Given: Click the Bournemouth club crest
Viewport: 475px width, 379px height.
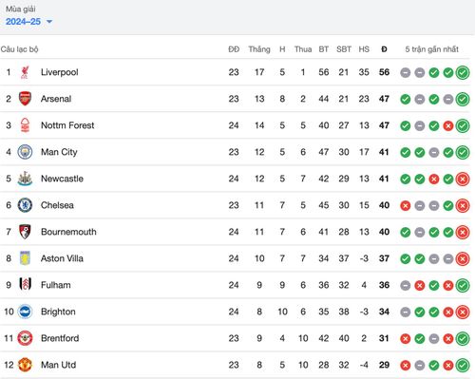Looking at the screenshot, I should [25, 232].
